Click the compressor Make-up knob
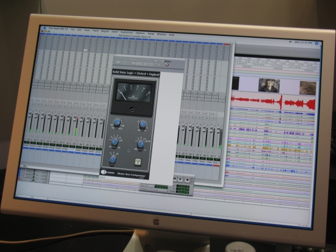The image size is (336, 252). 143,124
